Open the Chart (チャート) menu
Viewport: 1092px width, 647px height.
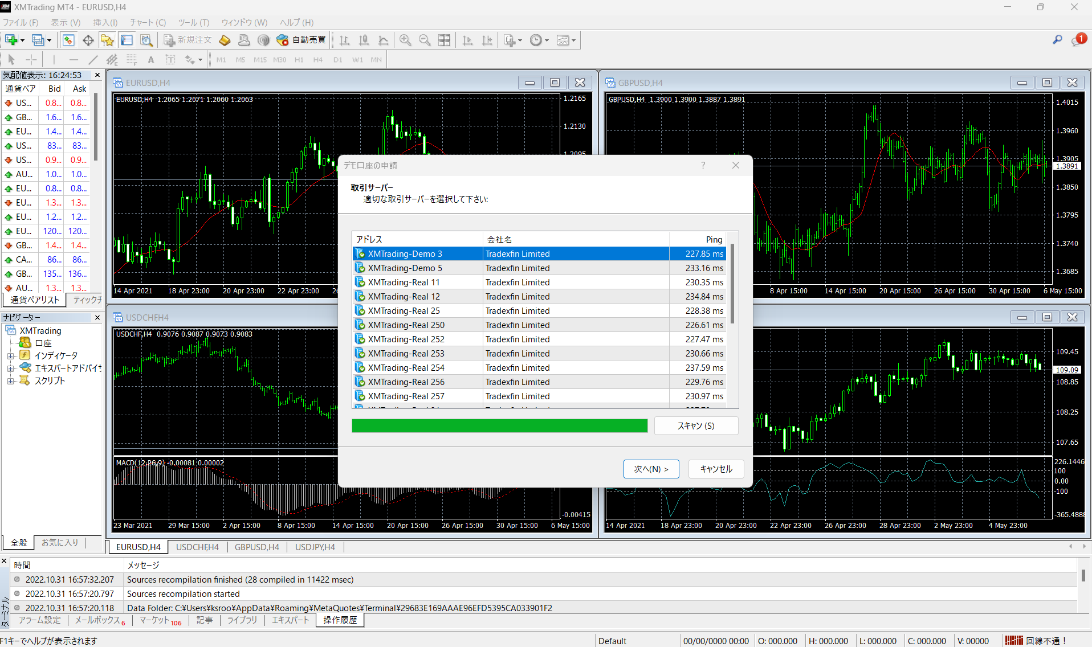(x=148, y=23)
